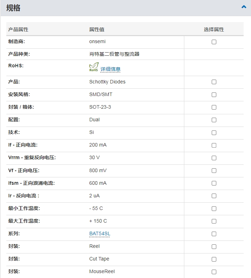Click the 选择属性 column header

pyautogui.click(x=214, y=29)
